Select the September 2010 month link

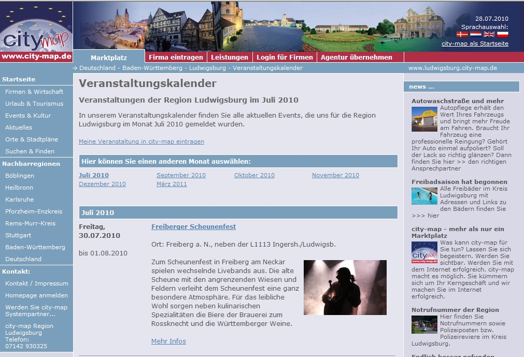(181, 175)
